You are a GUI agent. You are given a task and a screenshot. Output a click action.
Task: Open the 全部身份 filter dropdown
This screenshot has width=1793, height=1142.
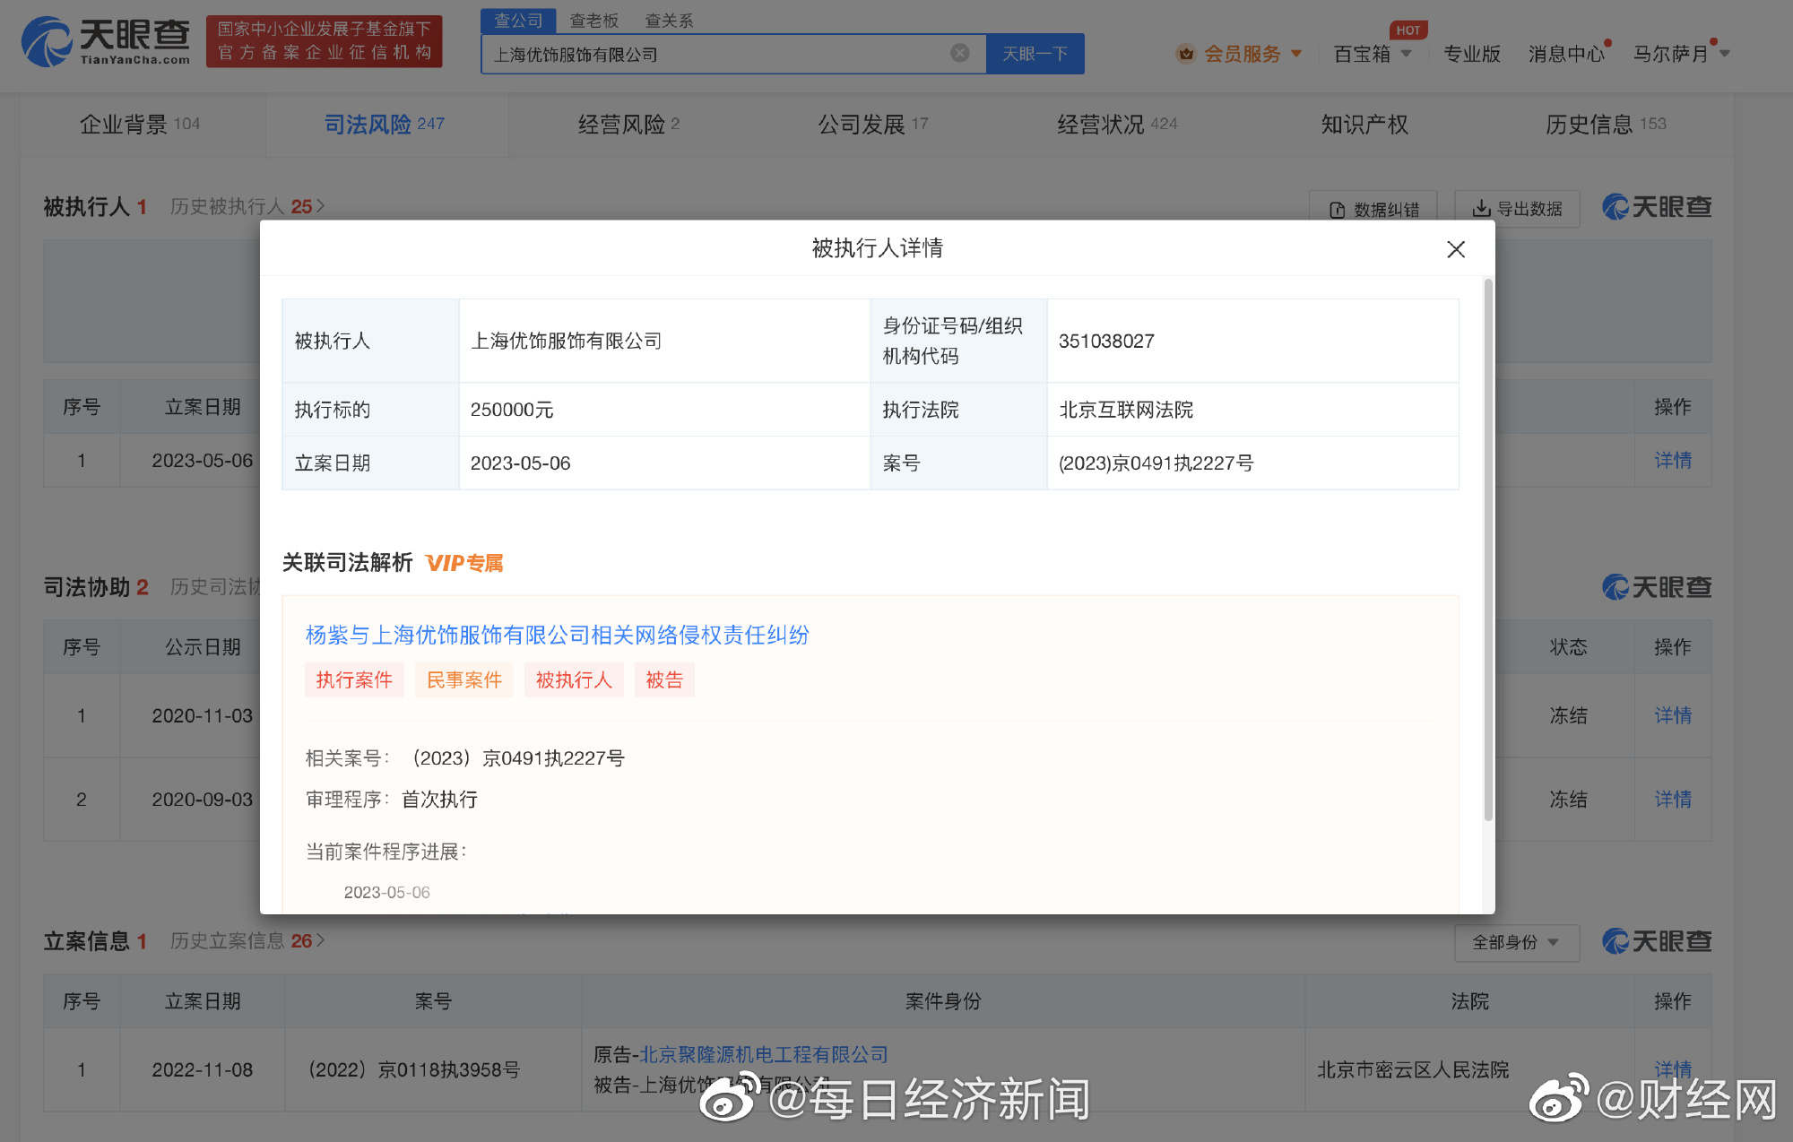pyautogui.click(x=1515, y=942)
